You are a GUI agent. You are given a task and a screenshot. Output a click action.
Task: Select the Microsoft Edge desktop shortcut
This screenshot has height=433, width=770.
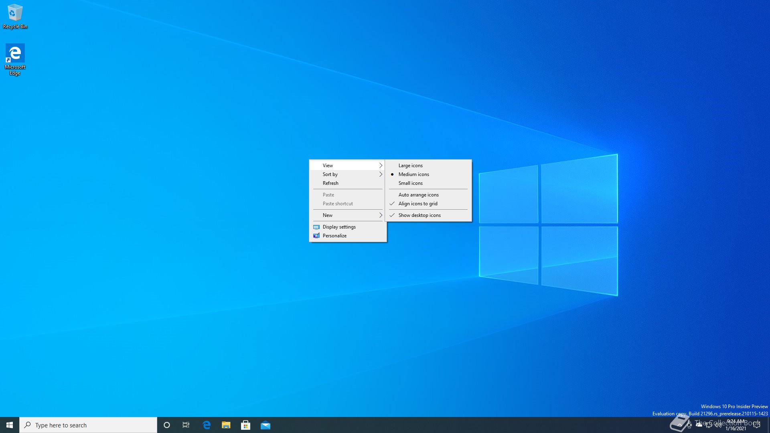(15, 59)
